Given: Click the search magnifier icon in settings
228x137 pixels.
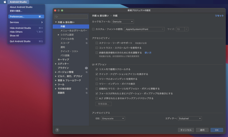Looking at the screenshot, I should 56,17.
